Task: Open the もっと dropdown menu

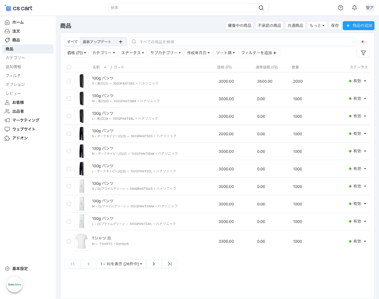Action: [x=316, y=25]
